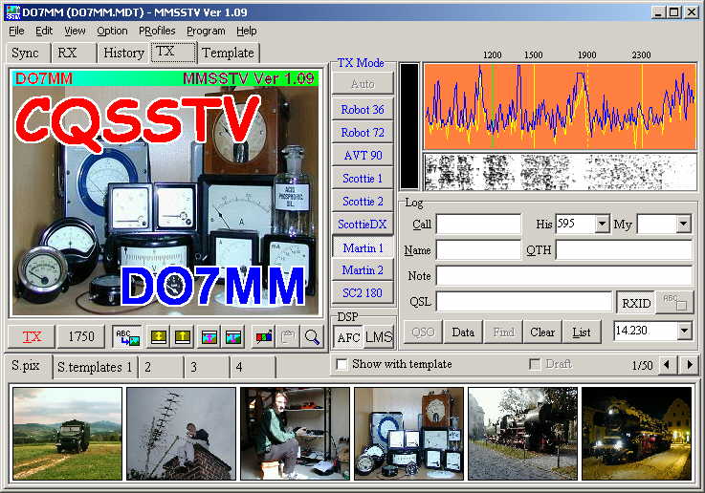Click the 1750 tone button
Screen dimensions: 705x493
81,336
